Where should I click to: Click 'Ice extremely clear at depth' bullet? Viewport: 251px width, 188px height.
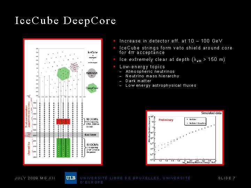tap(172, 60)
